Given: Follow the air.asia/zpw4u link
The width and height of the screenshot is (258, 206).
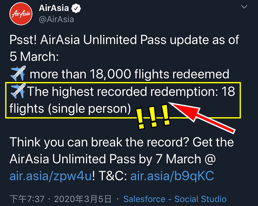Looking at the screenshot, I should pyautogui.click(x=51, y=176).
